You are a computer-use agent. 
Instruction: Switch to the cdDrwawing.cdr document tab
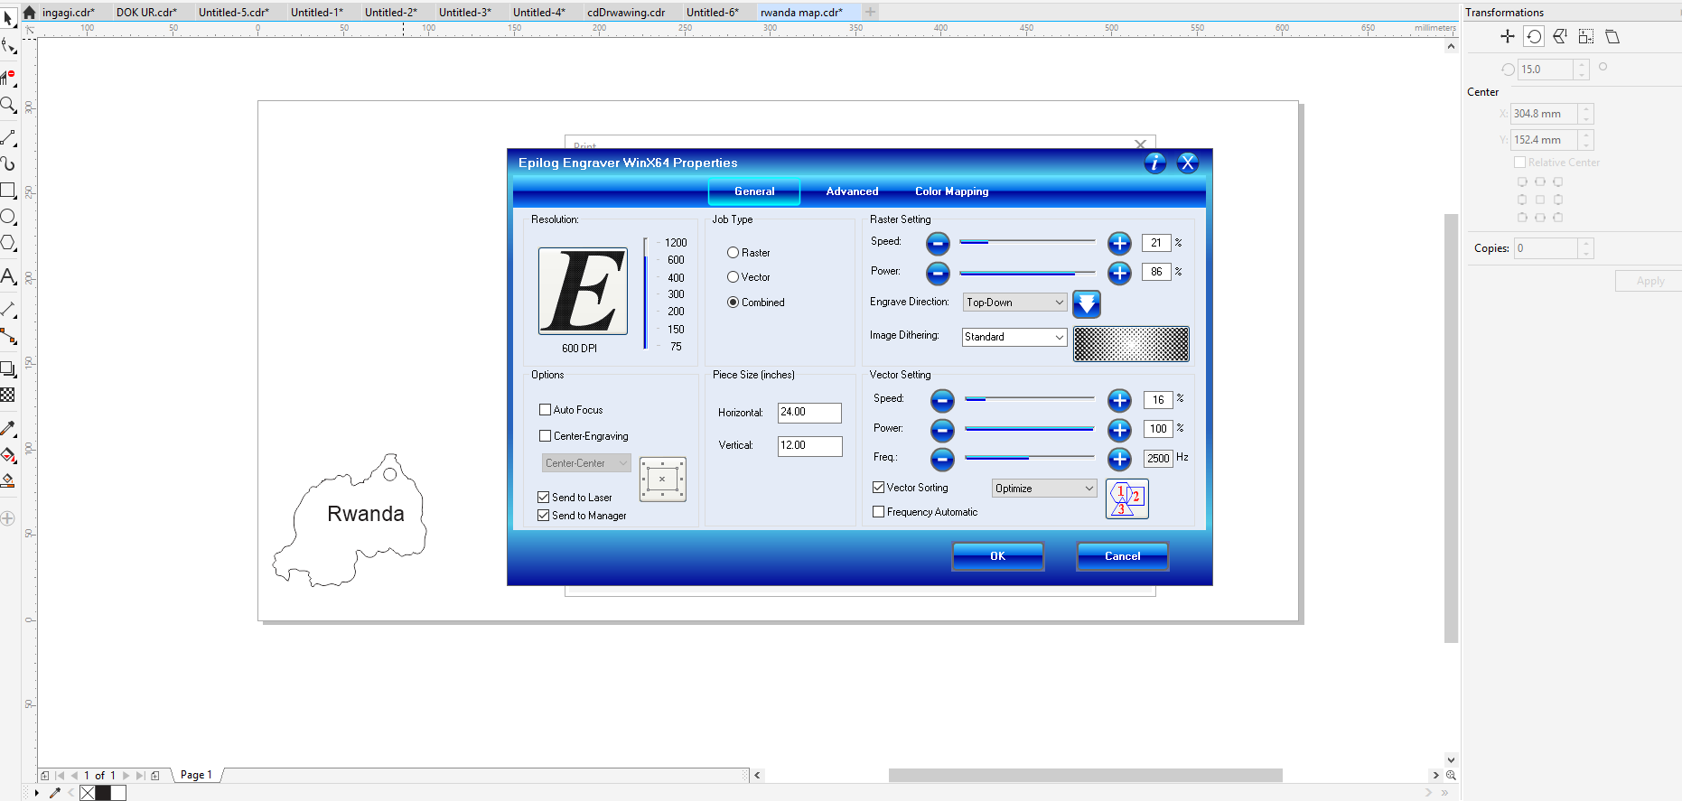pyautogui.click(x=626, y=13)
